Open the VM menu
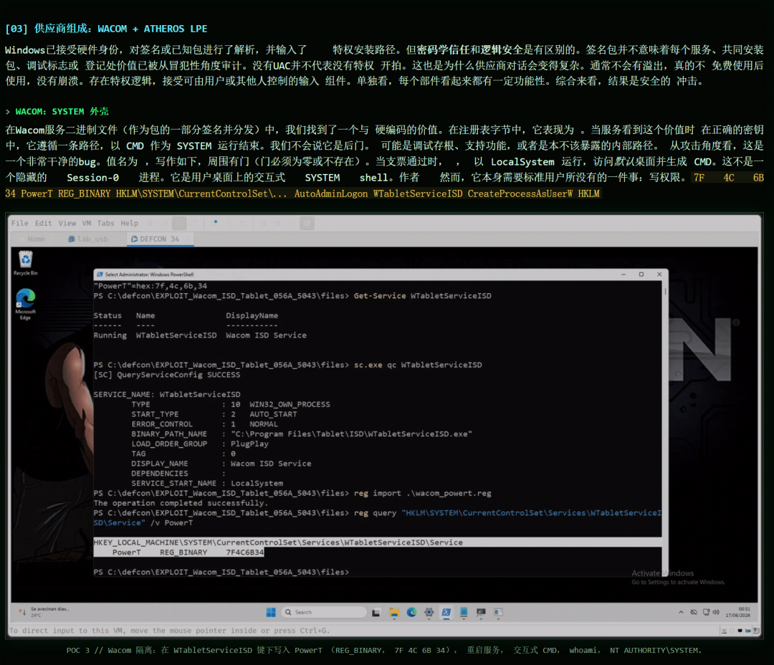 [x=87, y=223]
